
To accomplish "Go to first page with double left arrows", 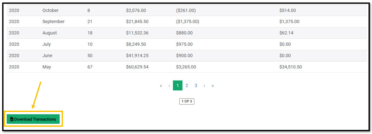I will pos(161,85).
